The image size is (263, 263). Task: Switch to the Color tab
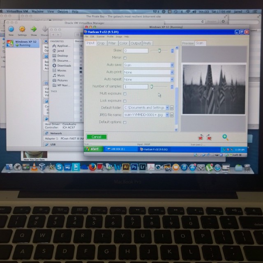click(x=123, y=43)
